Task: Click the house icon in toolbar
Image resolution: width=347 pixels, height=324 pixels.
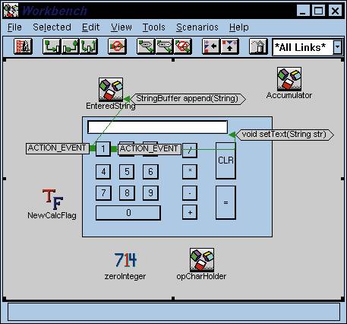Action: click(x=258, y=46)
